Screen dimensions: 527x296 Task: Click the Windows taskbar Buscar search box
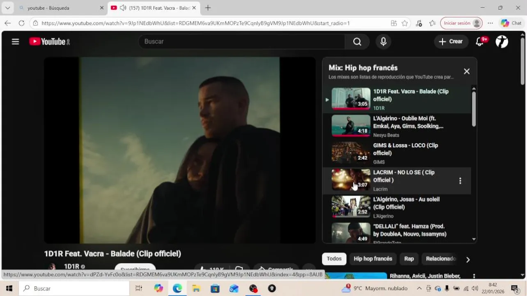pos(74,289)
